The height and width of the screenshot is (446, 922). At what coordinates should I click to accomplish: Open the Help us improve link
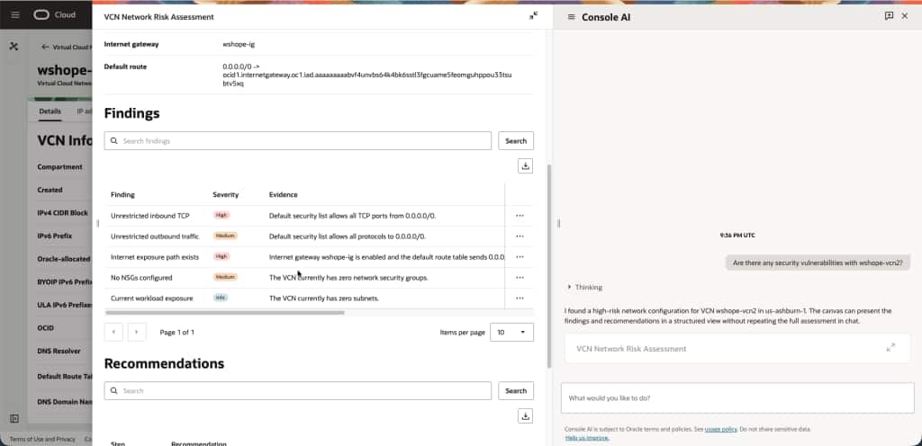click(x=587, y=438)
